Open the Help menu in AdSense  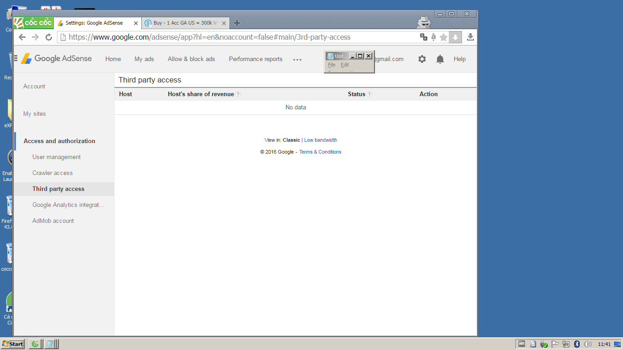pyautogui.click(x=460, y=59)
